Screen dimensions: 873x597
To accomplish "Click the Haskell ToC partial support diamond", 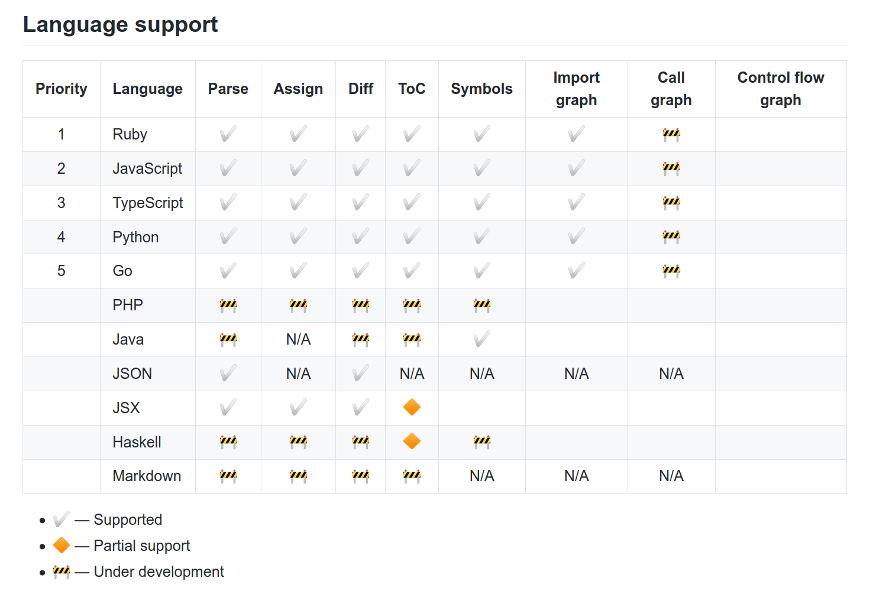I will (412, 442).
